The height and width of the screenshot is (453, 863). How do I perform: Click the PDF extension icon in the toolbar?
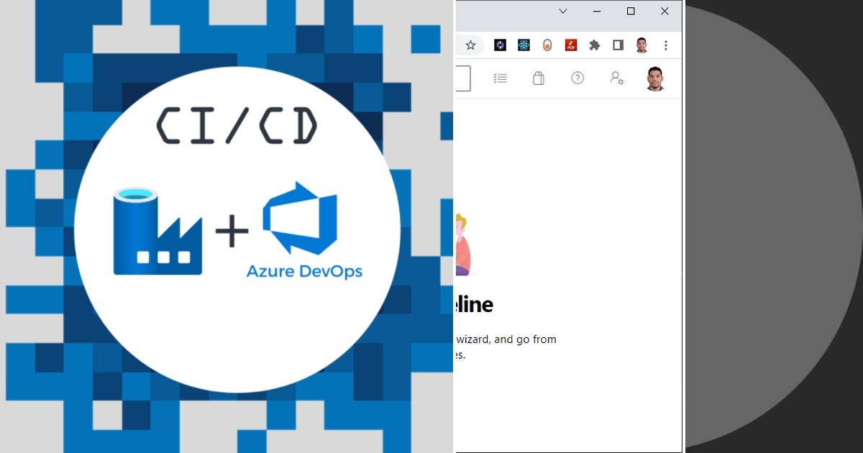pos(570,45)
